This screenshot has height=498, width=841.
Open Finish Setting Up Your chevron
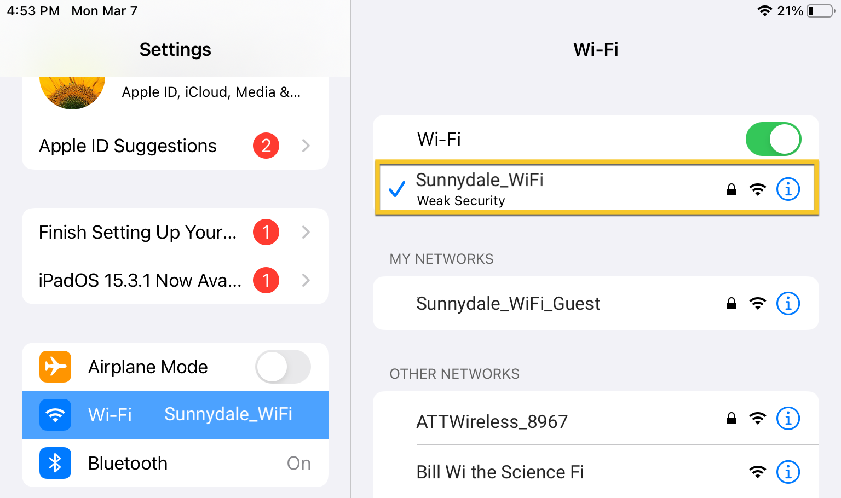306,232
